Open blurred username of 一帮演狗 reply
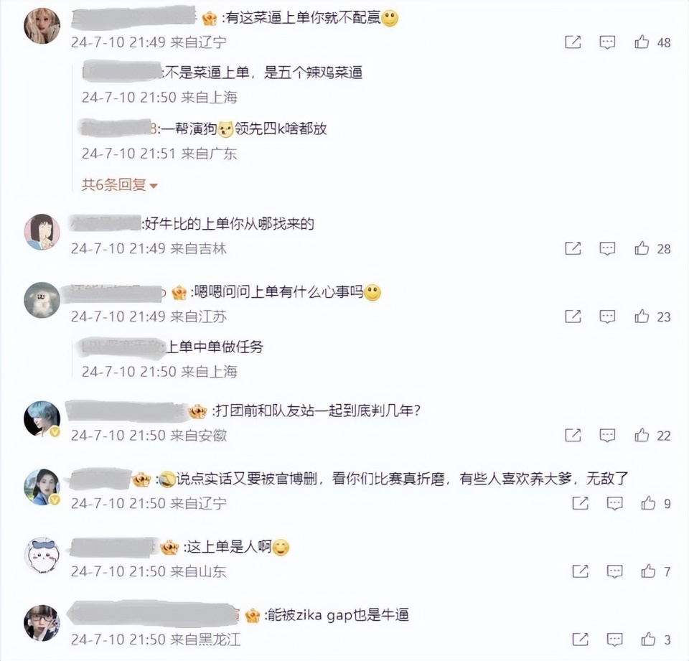Viewport: 689px width, 661px height. point(118,128)
